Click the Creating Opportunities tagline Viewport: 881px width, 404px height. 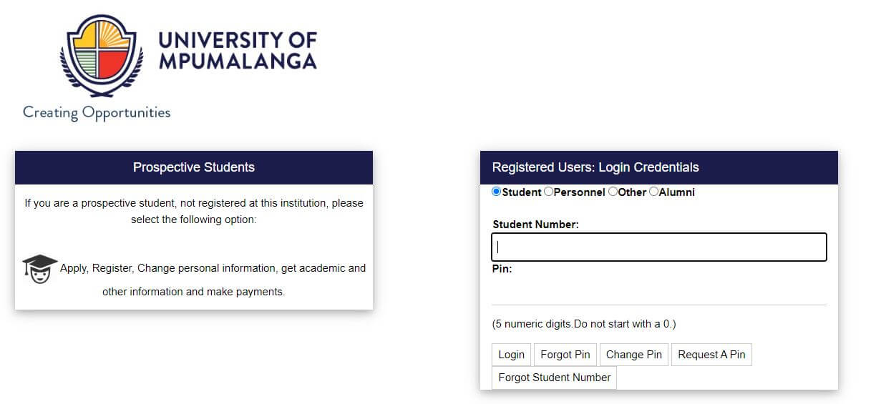pyautogui.click(x=97, y=112)
